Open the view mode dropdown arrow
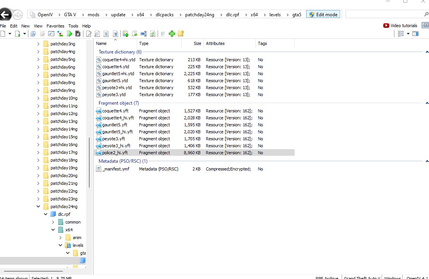This screenshot has width=429, height=279. pyautogui.click(x=408, y=34)
